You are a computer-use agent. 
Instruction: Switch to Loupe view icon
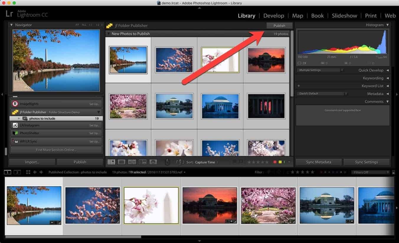click(122, 162)
